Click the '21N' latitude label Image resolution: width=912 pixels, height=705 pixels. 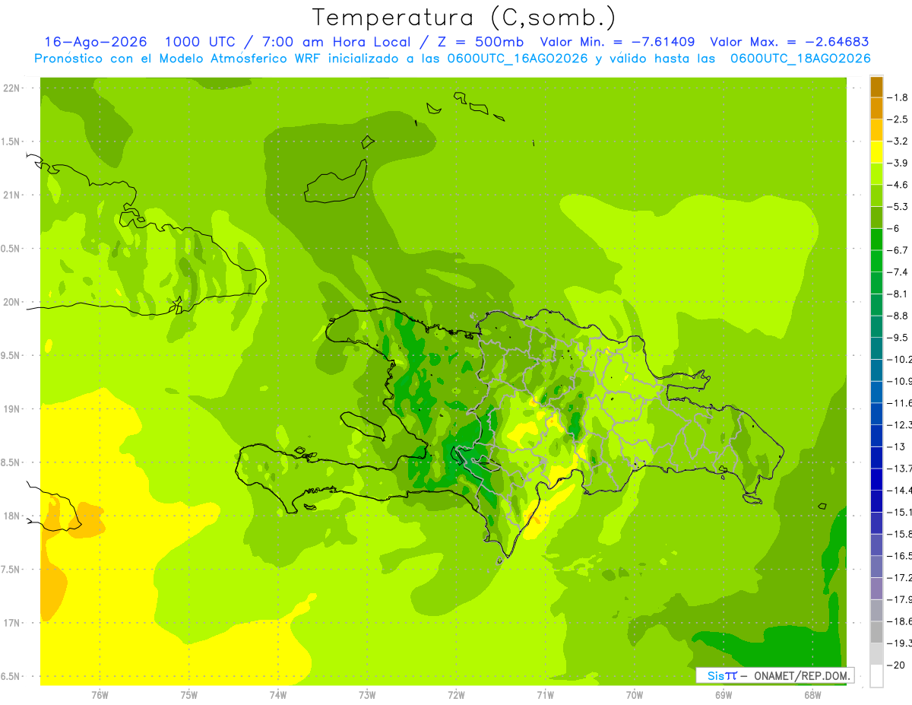[x=11, y=195]
